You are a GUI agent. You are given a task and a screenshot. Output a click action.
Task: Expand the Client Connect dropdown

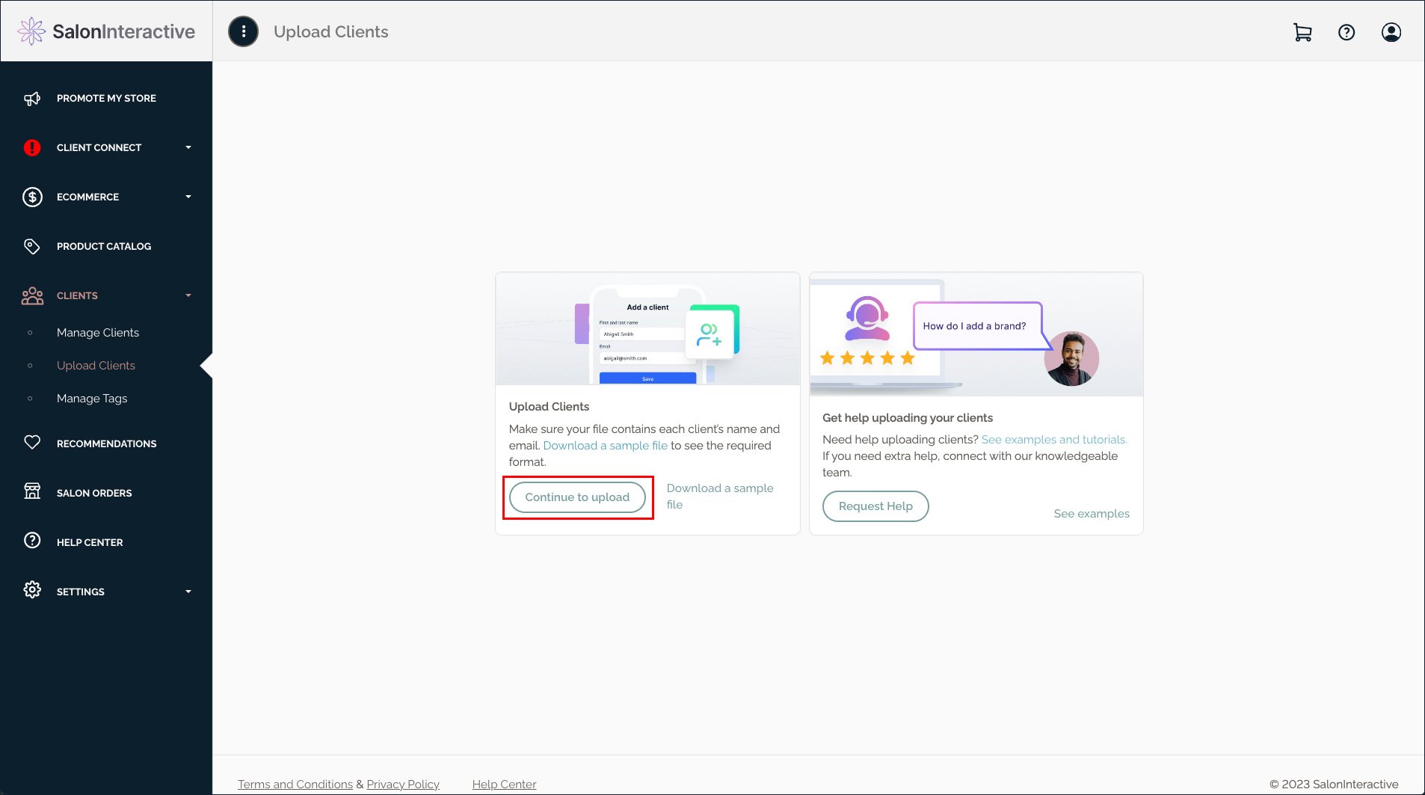click(188, 147)
